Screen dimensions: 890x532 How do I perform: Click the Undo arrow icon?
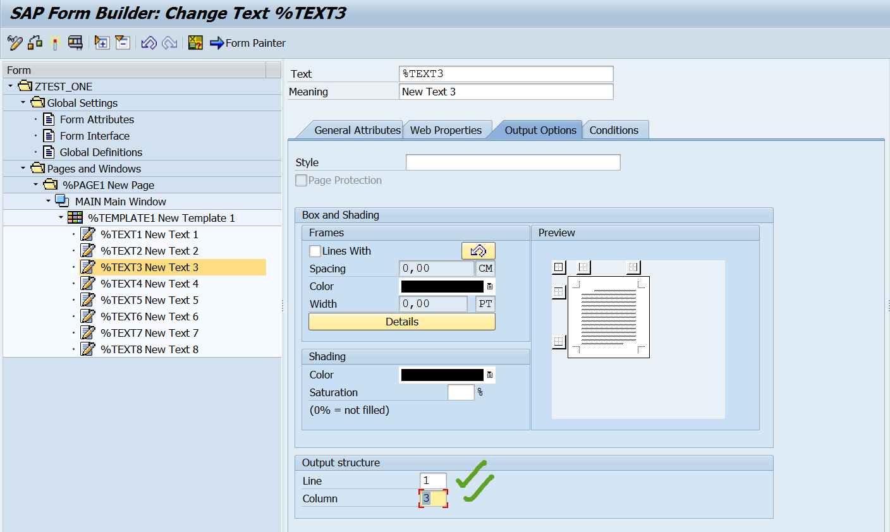pos(149,43)
